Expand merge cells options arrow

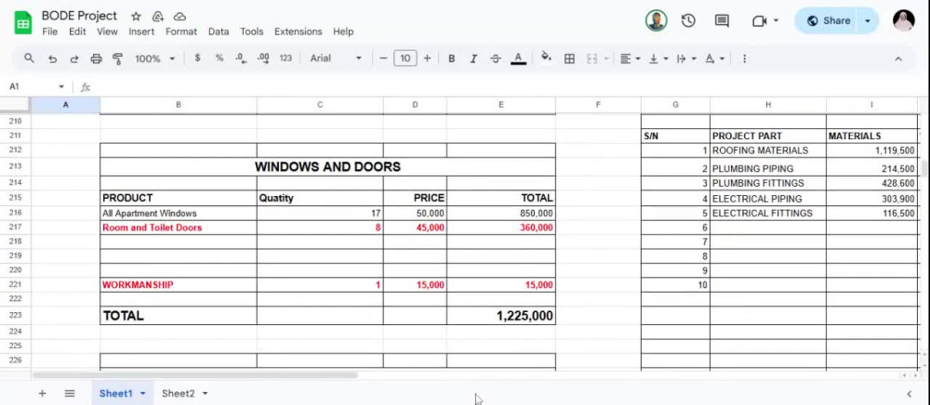pos(605,58)
